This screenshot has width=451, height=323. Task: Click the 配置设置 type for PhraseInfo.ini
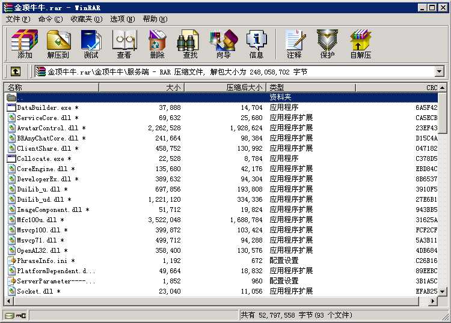pos(284,261)
